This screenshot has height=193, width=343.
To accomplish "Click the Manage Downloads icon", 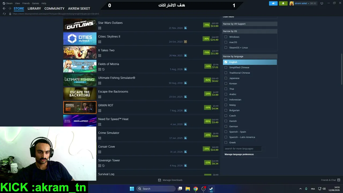I will (159, 180).
